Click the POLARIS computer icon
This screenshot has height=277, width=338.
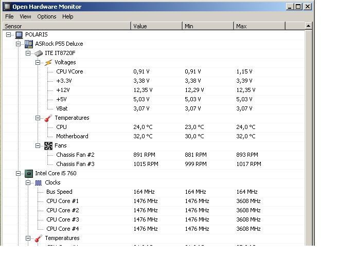[19, 35]
